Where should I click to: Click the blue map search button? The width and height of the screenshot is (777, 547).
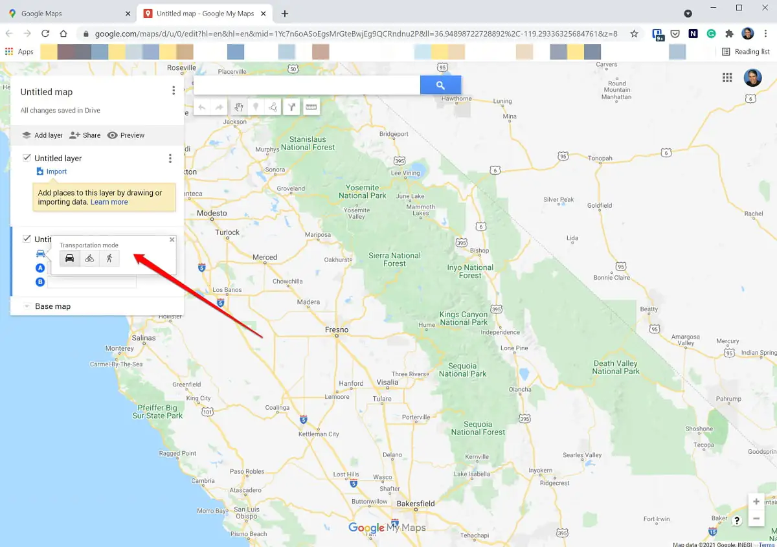click(x=440, y=85)
